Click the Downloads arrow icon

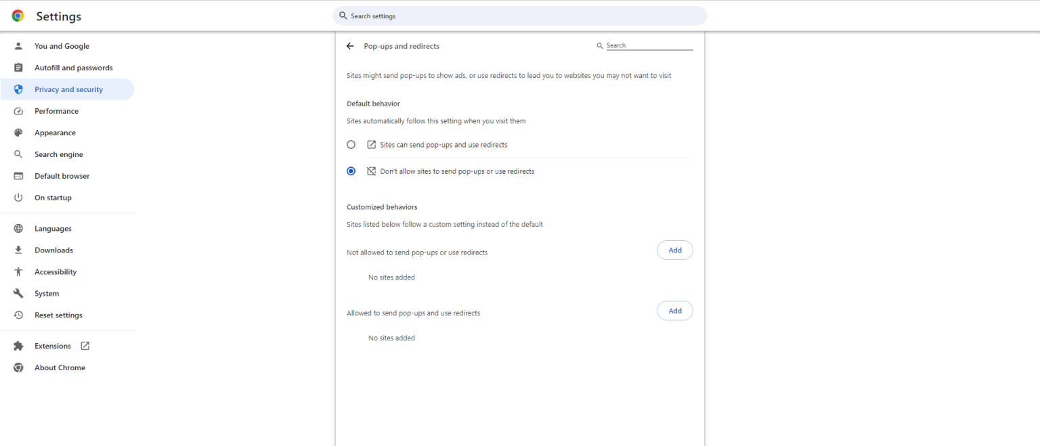(x=18, y=250)
